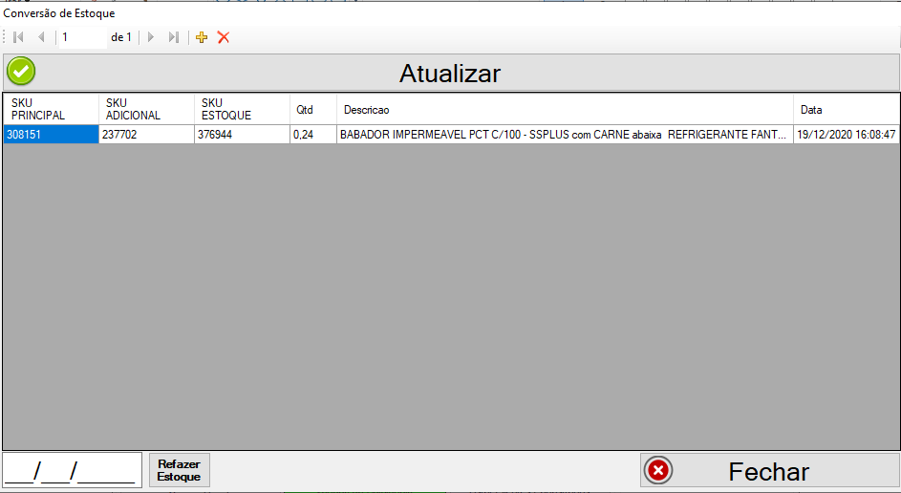Viewport: 901px width, 493px height.
Task: Click the green checkmark Atualizar icon
Action: pos(21,72)
